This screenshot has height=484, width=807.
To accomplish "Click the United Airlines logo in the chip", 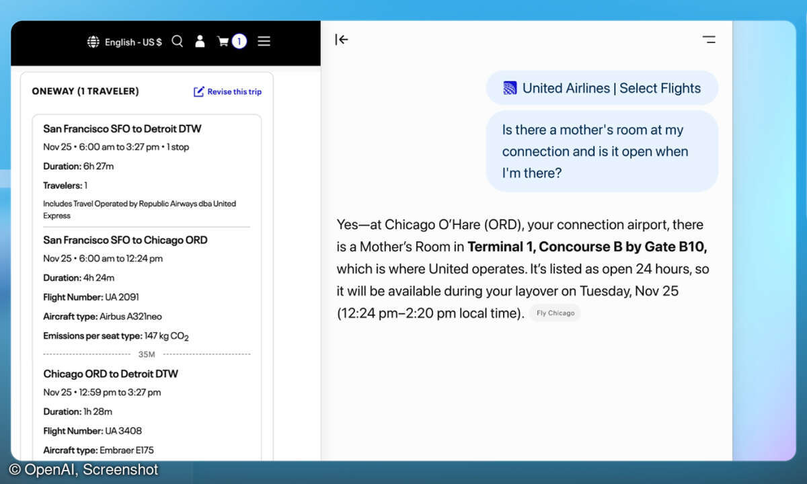I will [x=510, y=88].
